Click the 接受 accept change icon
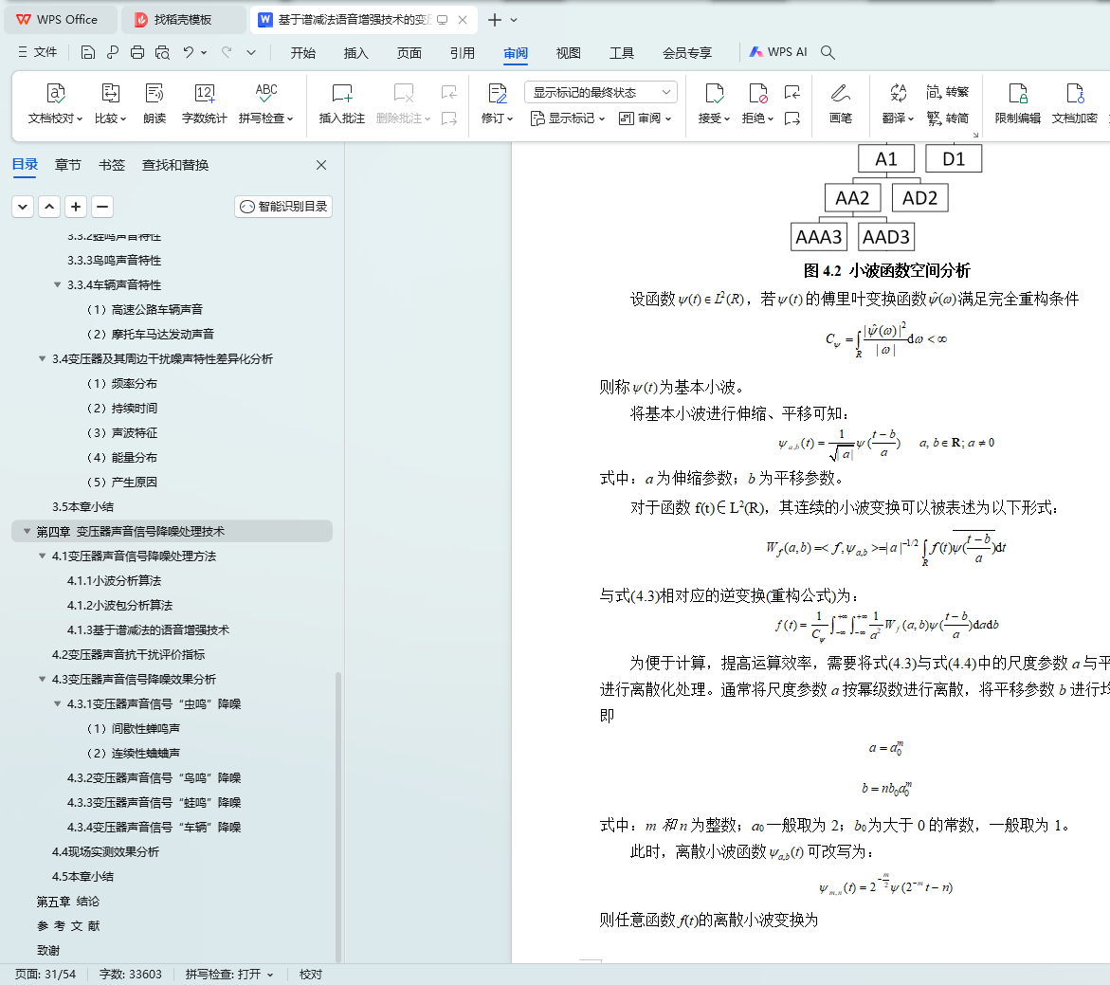Screen dimensions: 1110x985 (x=715, y=94)
